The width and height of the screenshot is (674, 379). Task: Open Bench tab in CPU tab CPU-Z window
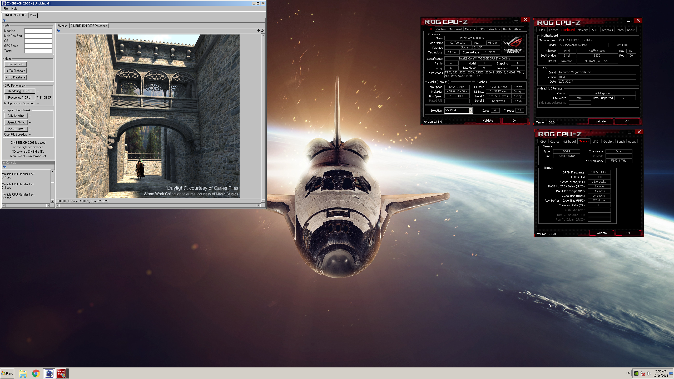[x=507, y=29]
